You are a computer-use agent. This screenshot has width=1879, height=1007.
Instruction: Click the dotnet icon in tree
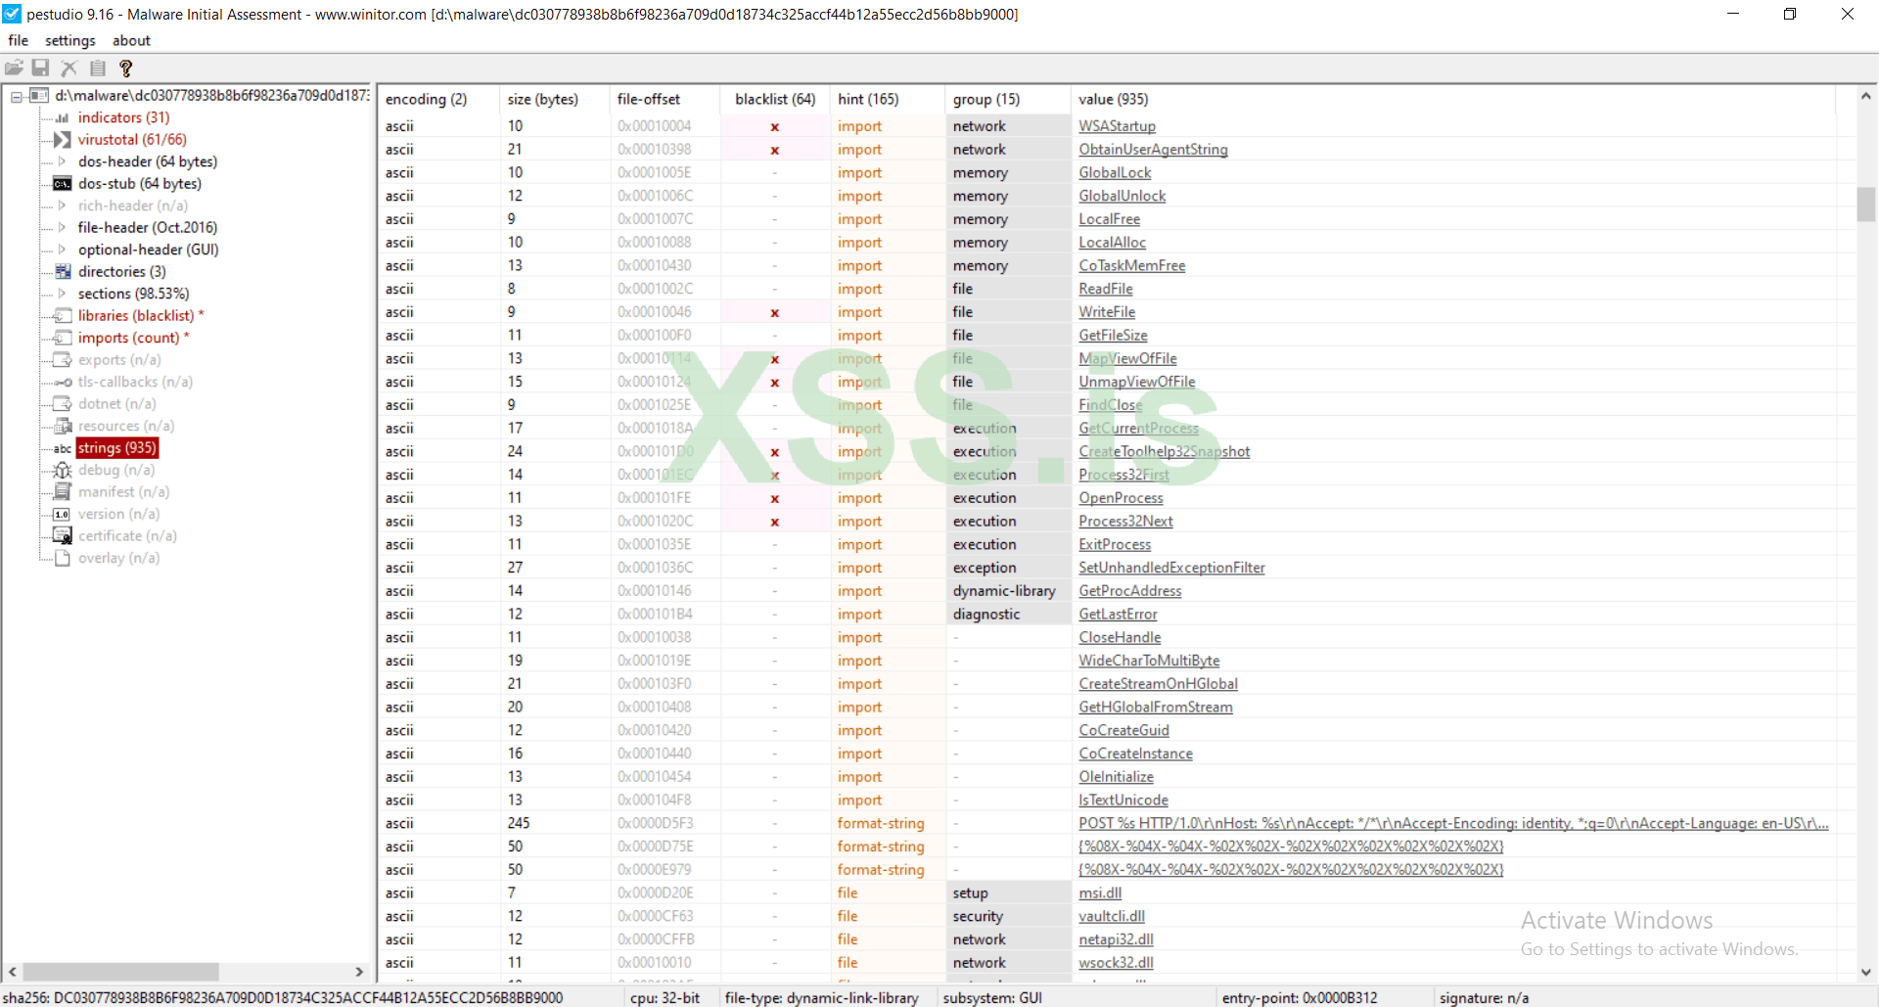click(x=63, y=404)
